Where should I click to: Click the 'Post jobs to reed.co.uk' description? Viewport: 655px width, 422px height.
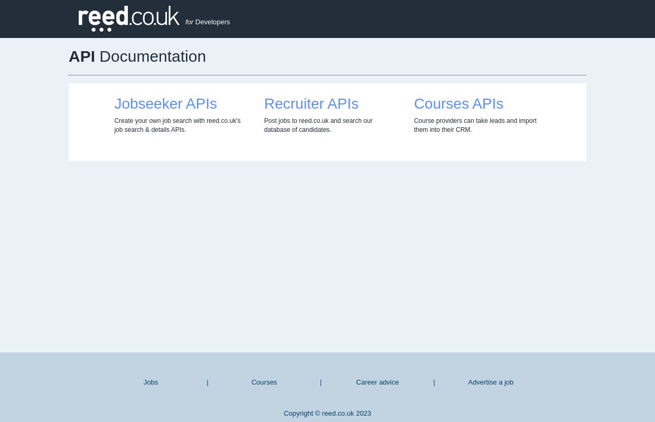click(318, 125)
